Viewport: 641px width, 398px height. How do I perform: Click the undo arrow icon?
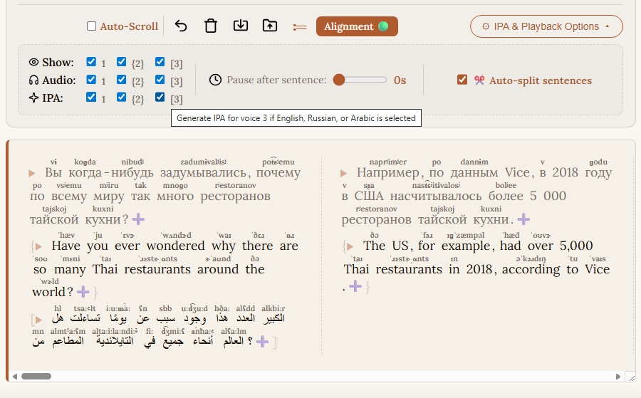tap(181, 26)
